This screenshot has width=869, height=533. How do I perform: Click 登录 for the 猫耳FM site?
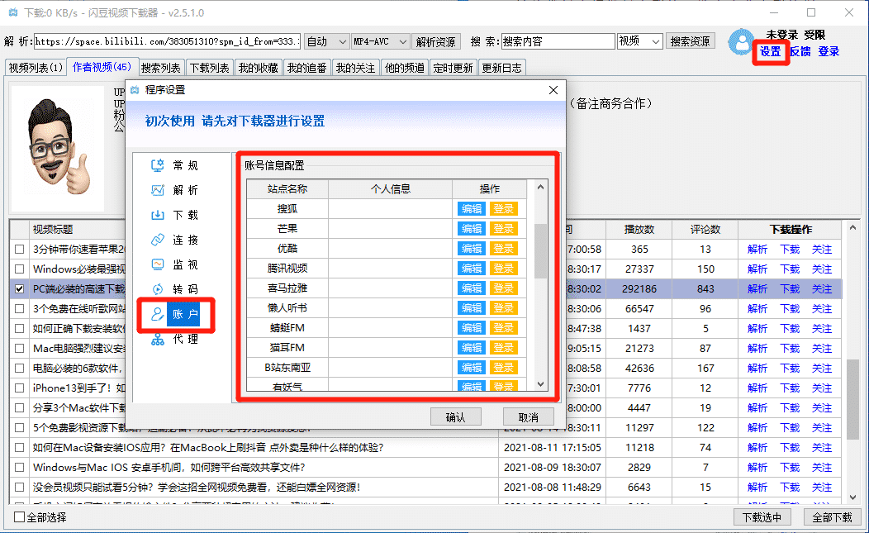(x=504, y=348)
